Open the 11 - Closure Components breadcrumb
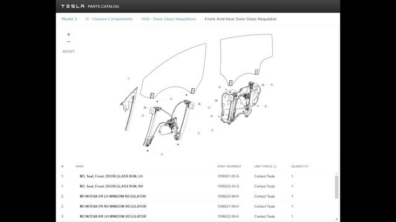The image size is (396, 222). (109, 19)
